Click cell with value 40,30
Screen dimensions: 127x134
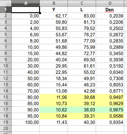(82, 122)
